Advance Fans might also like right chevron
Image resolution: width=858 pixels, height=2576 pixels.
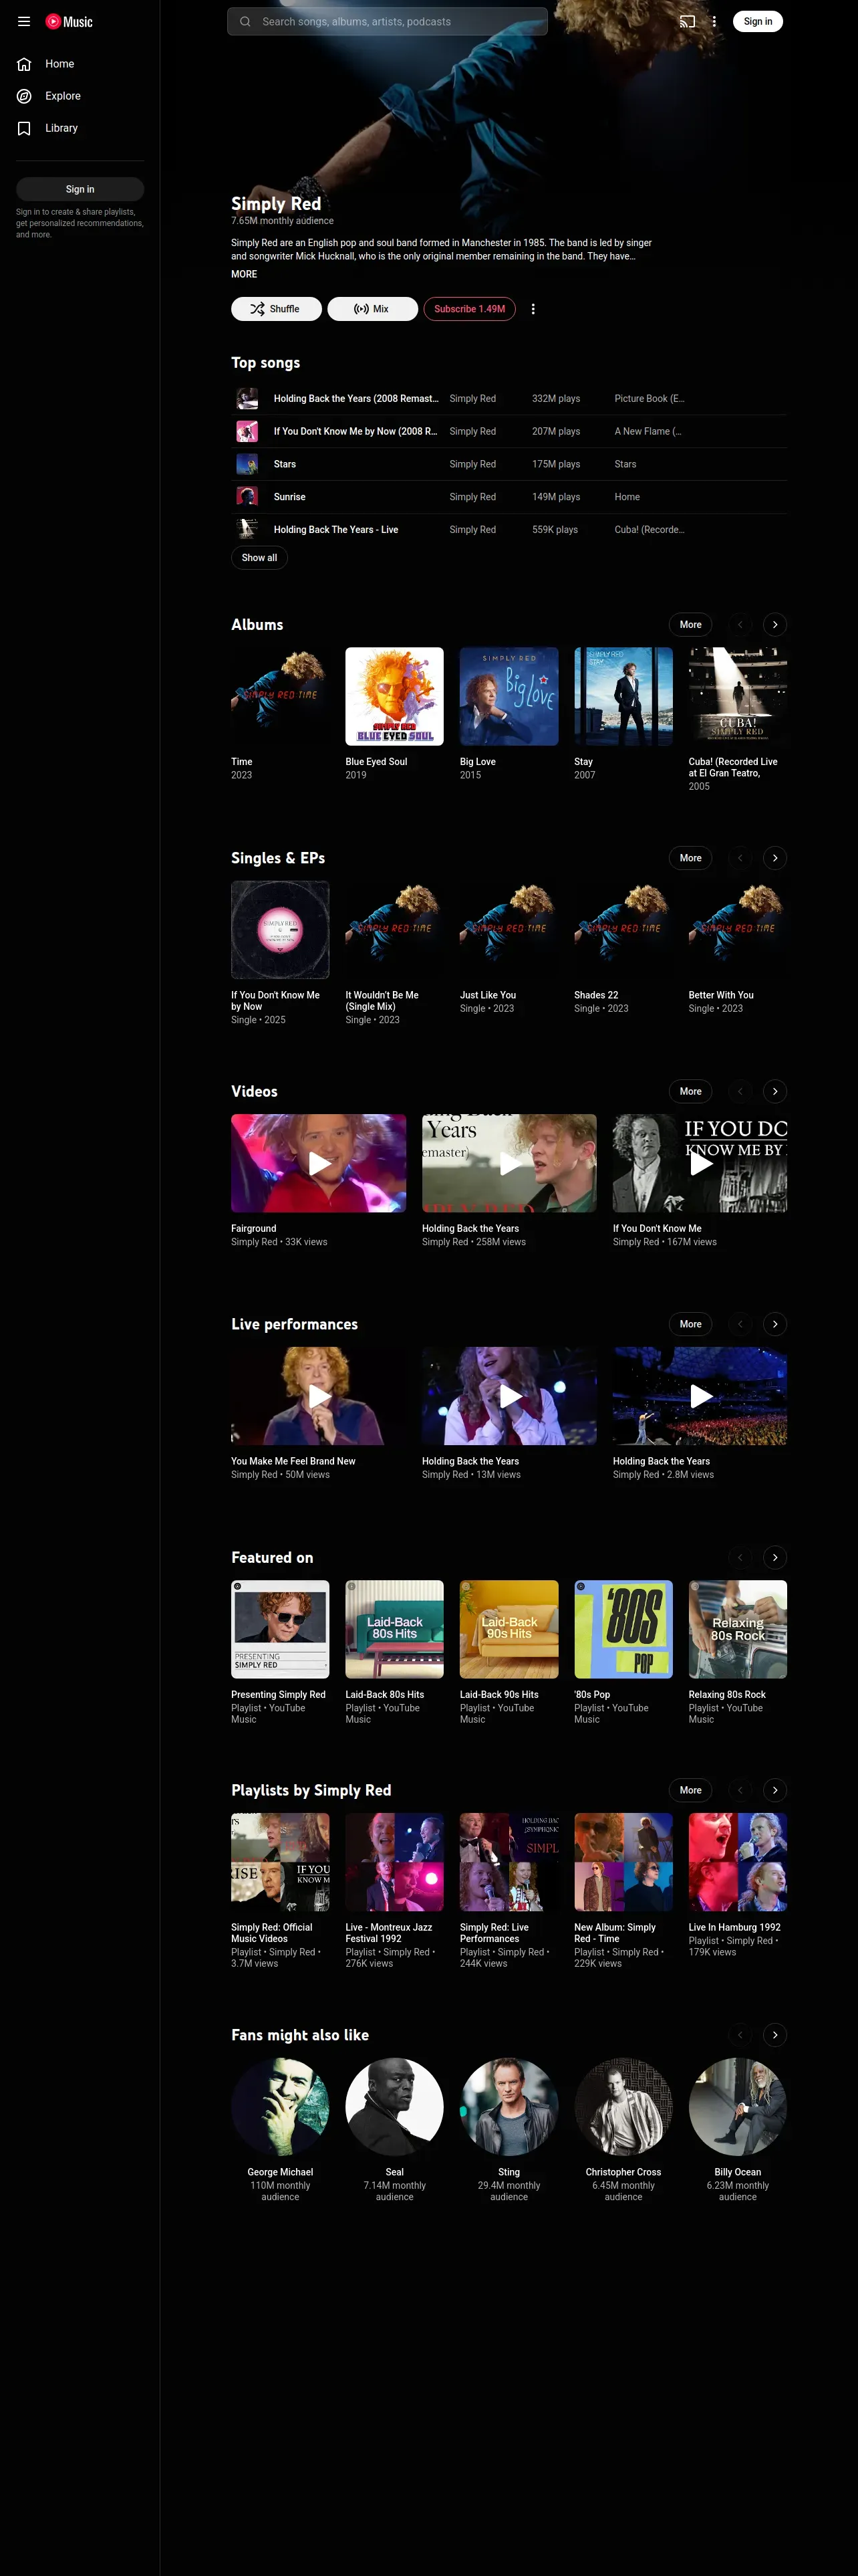(x=775, y=2035)
